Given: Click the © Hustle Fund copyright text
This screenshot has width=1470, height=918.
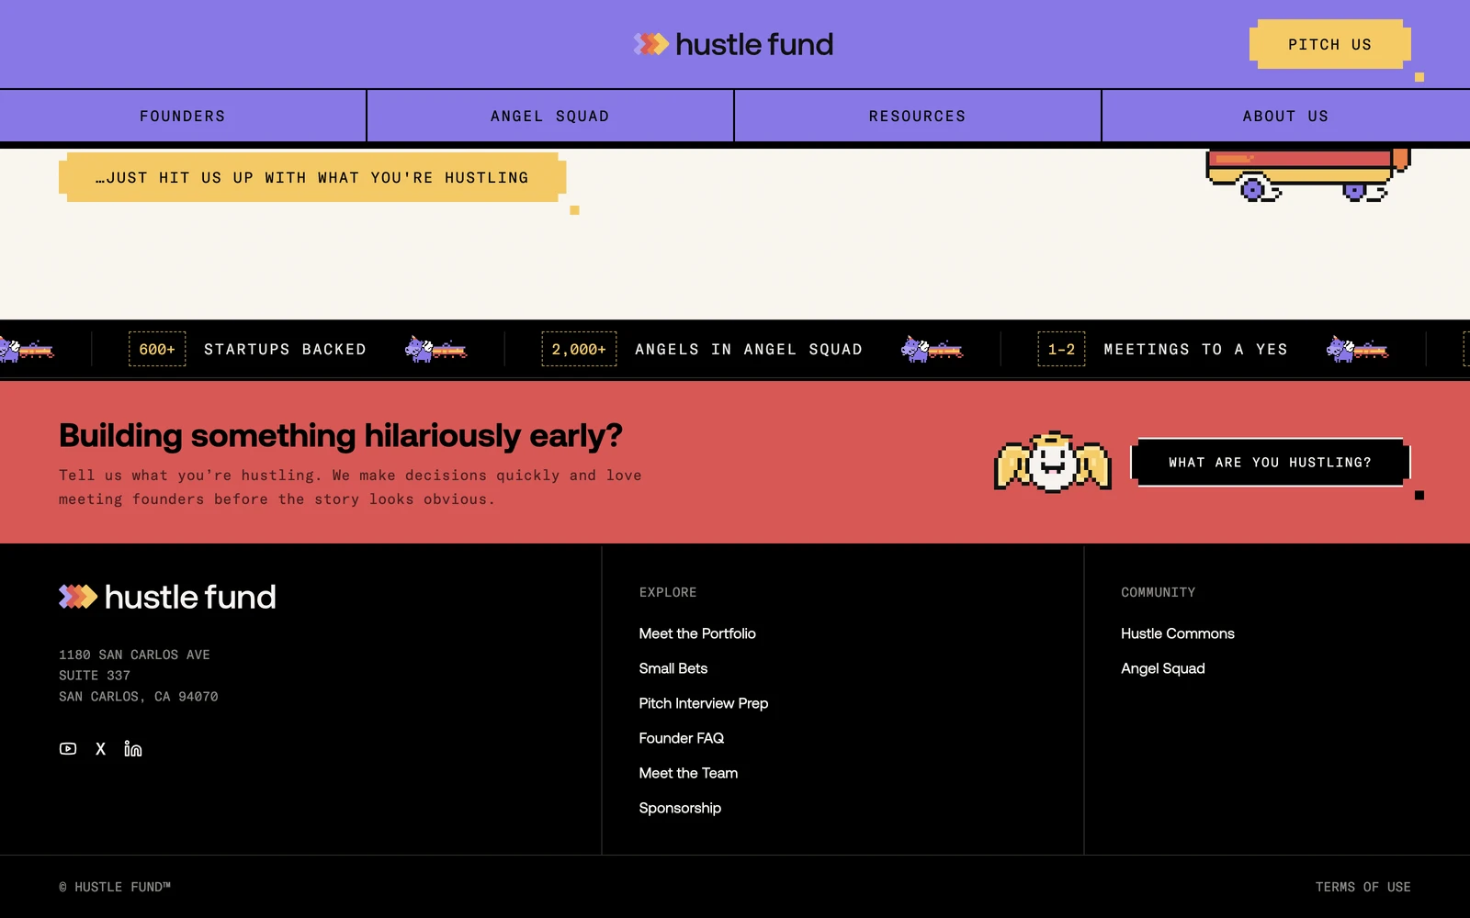Looking at the screenshot, I should click(x=115, y=887).
